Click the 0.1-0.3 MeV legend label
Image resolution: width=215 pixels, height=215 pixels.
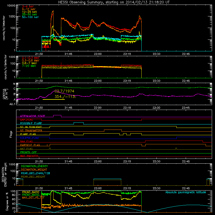point(31,58)
